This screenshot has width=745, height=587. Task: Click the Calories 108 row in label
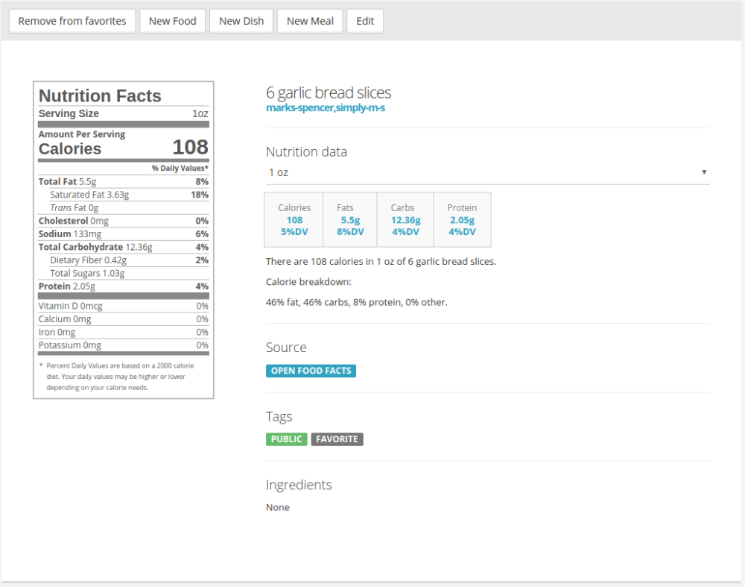pyautogui.click(x=124, y=148)
